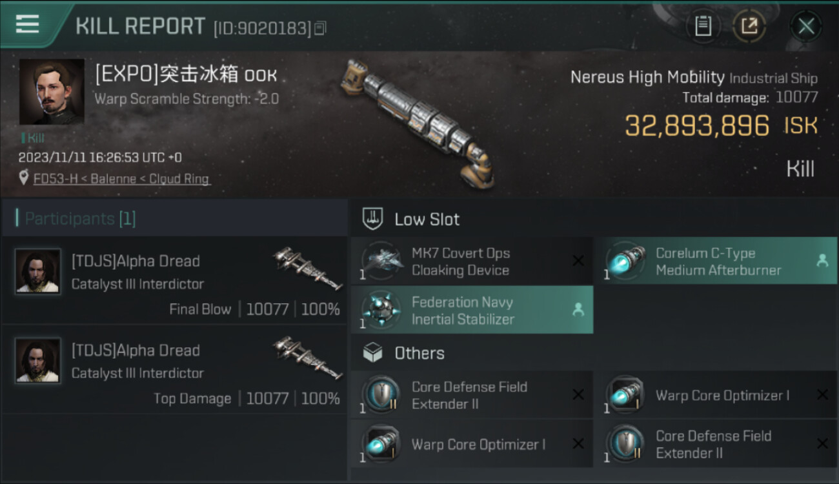The height and width of the screenshot is (484, 839).
Task: Select Corelum C-Type Medium Afterburner icon
Action: point(625,261)
